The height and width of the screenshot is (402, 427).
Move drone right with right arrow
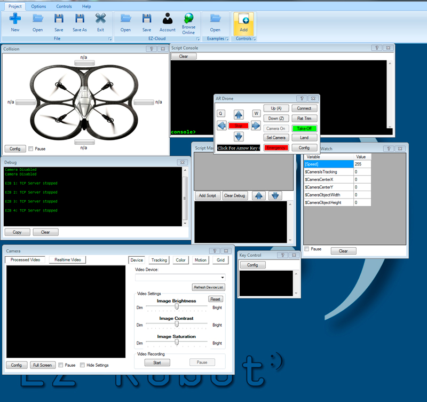[x=256, y=125]
